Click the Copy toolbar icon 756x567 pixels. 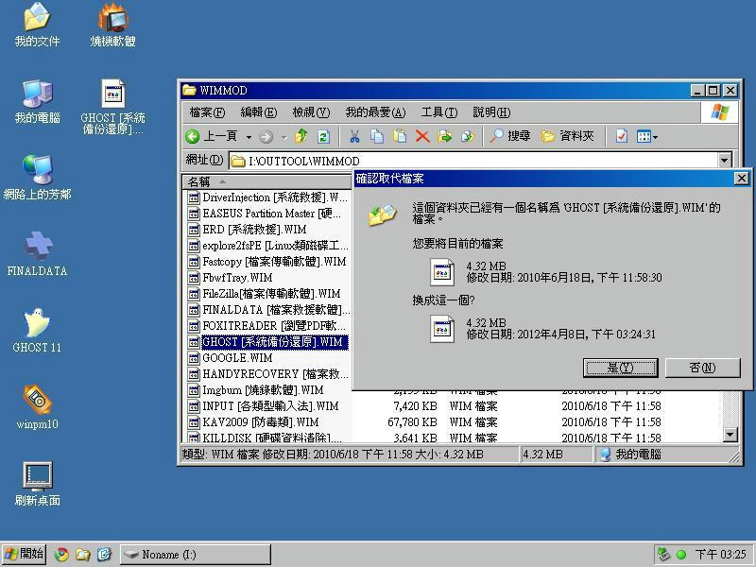(377, 136)
